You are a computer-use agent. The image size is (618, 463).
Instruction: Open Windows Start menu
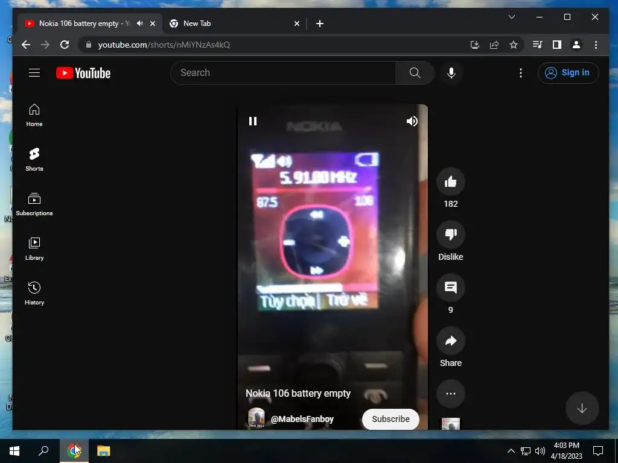(x=14, y=451)
